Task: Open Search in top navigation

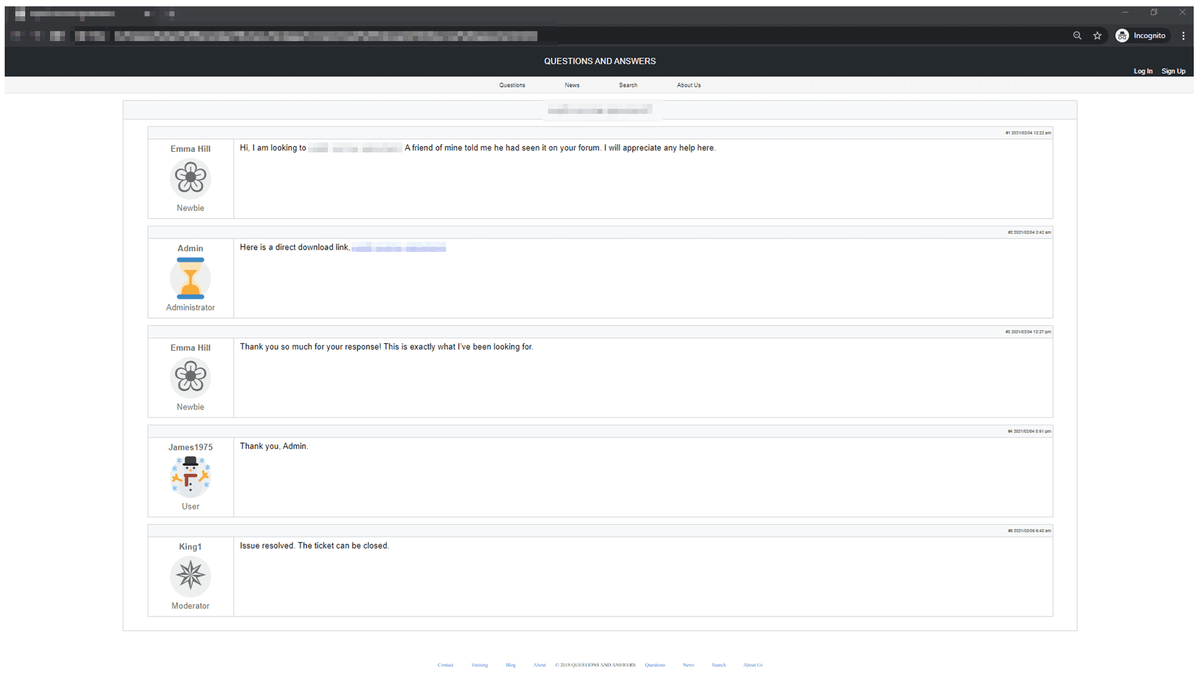Action: (628, 85)
